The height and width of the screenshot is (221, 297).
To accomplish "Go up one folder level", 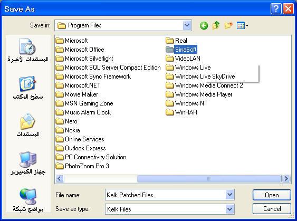I will (x=216, y=25).
